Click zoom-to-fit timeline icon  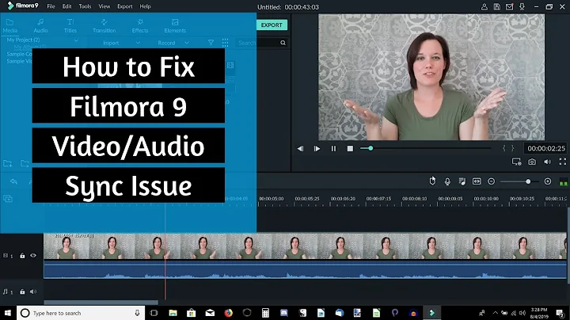click(477, 181)
